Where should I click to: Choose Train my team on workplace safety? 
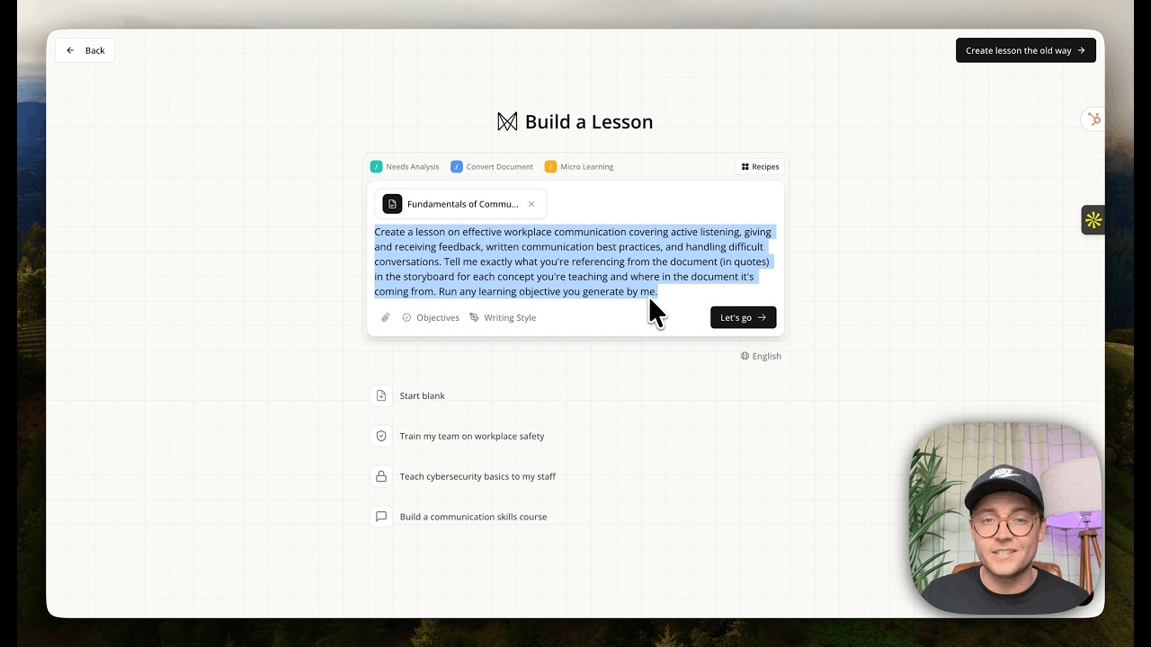click(459, 436)
